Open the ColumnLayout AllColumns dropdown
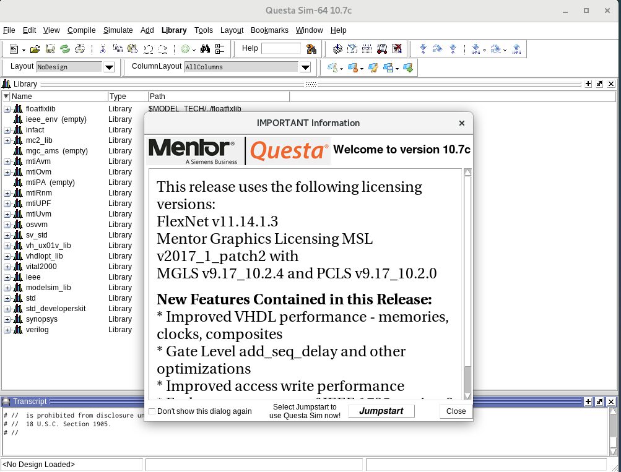The width and height of the screenshot is (621, 472). tap(305, 67)
